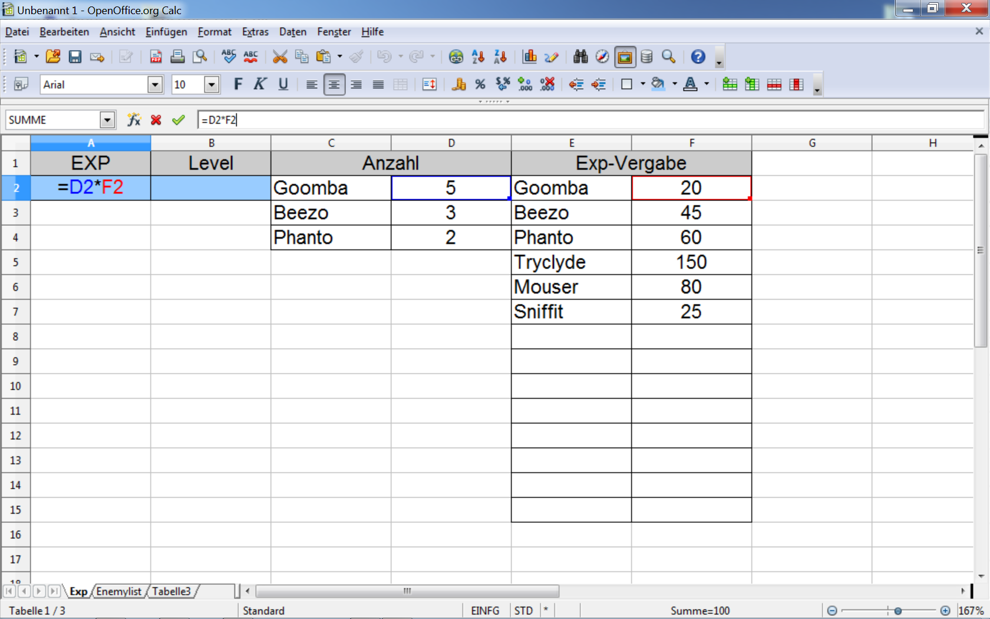Viewport: 990px width, 619px height.
Task: Switch to the Enemylist sheet tab
Action: click(118, 591)
